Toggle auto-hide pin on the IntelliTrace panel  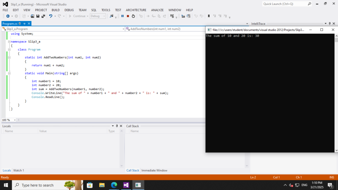click(x=330, y=23)
